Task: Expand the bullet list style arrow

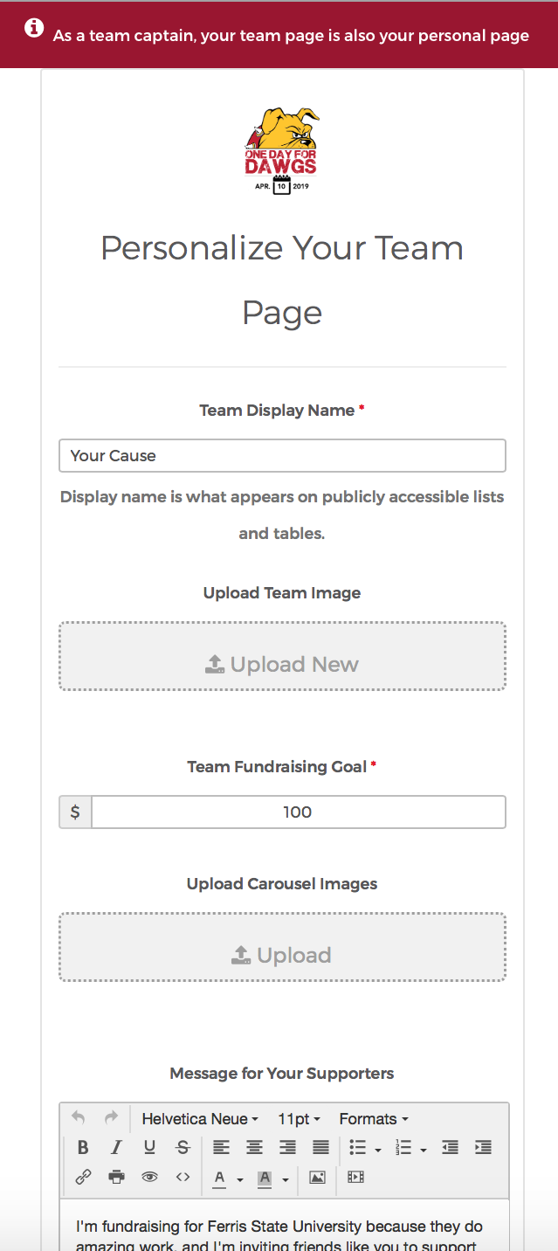Action: click(378, 1149)
